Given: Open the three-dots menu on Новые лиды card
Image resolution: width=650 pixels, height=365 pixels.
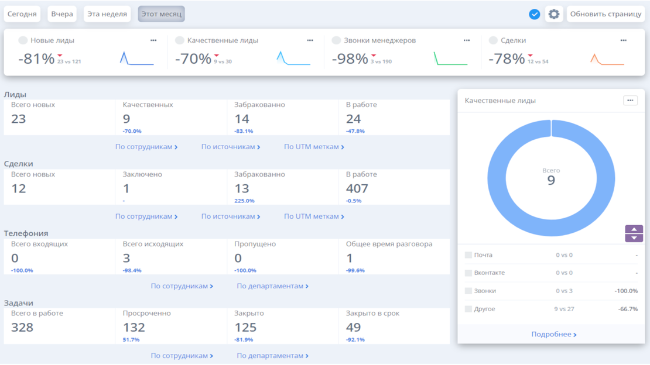Looking at the screenshot, I should [x=153, y=40].
